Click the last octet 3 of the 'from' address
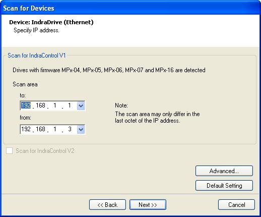 70,129
